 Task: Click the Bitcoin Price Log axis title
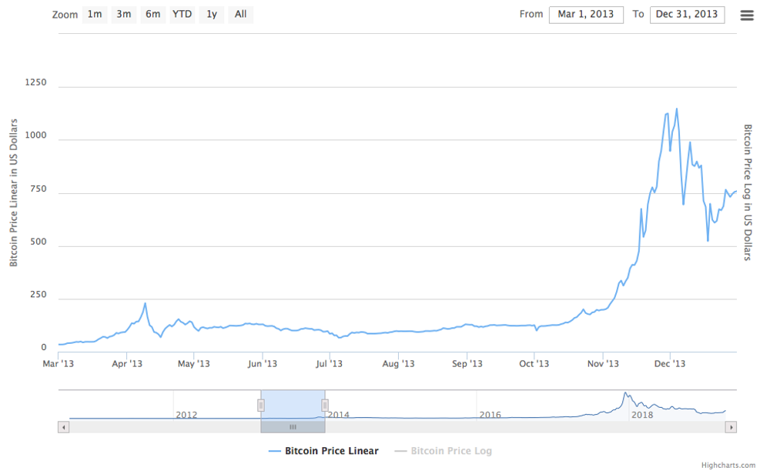[x=748, y=192]
